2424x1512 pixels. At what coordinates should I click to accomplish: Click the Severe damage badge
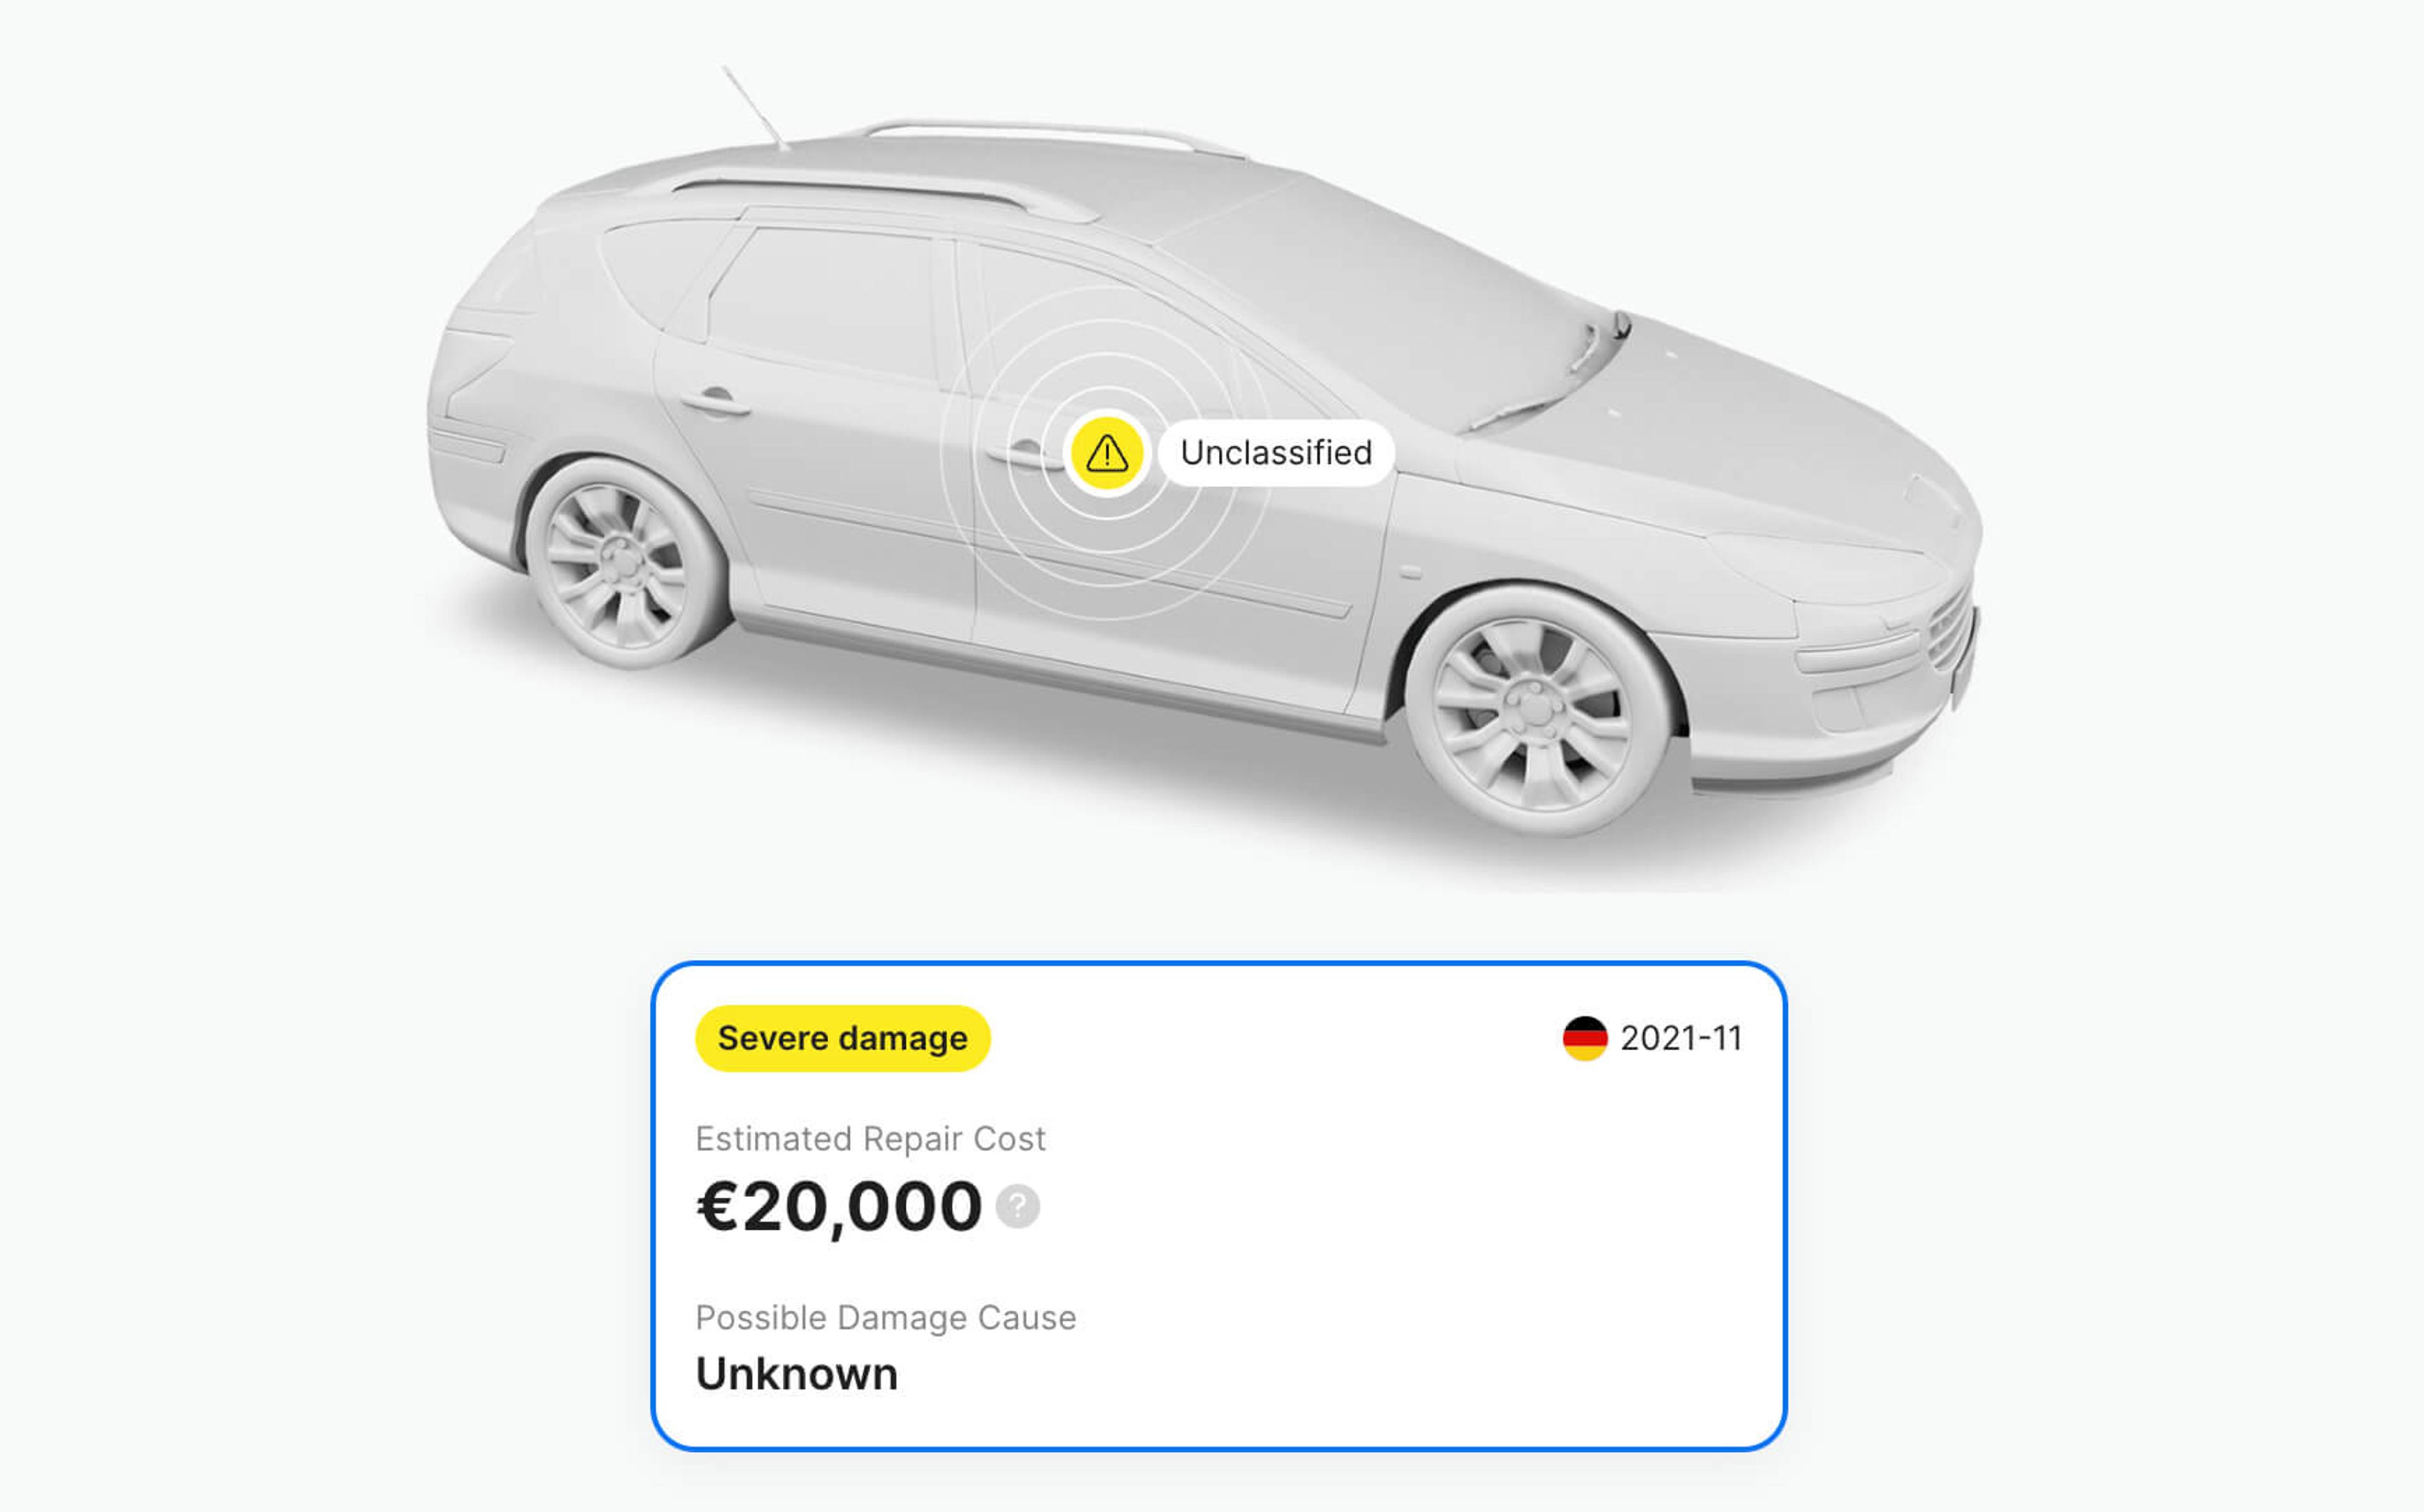coord(843,1038)
